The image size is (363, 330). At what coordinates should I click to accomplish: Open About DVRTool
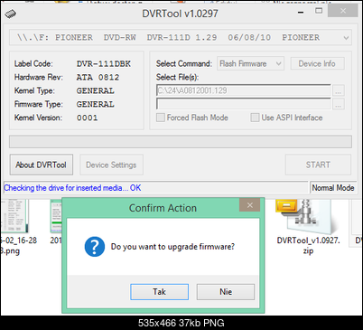click(42, 165)
